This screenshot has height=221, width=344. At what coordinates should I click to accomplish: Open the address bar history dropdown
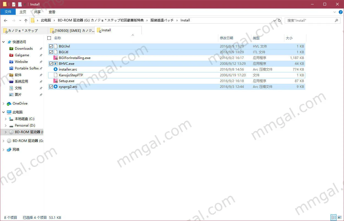click(274, 20)
